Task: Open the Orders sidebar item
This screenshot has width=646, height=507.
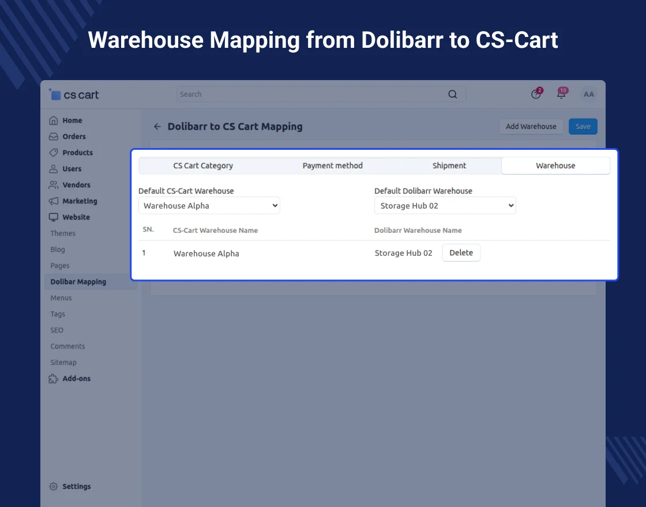Action: pyautogui.click(x=74, y=137)
